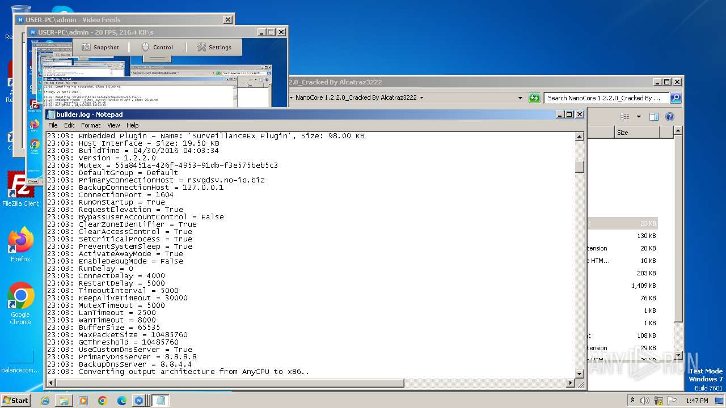Click the Explorer file list scroll up arrow

click(678, 131)
